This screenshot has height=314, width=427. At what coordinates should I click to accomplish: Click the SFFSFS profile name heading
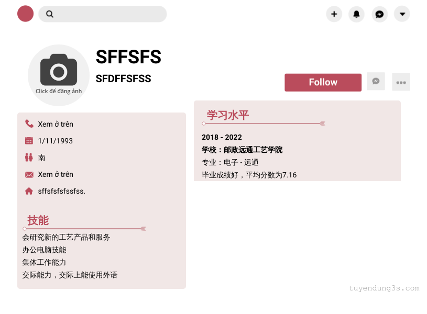[128, 57]
